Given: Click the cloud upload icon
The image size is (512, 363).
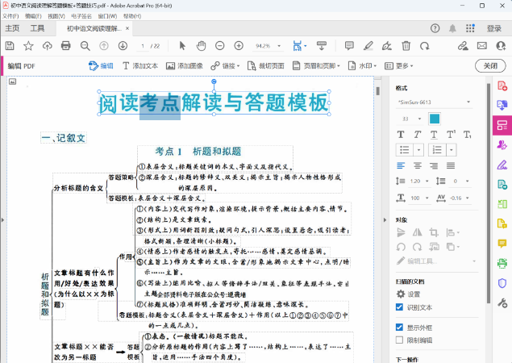Looking at the screenshot, I should [48, 46].
